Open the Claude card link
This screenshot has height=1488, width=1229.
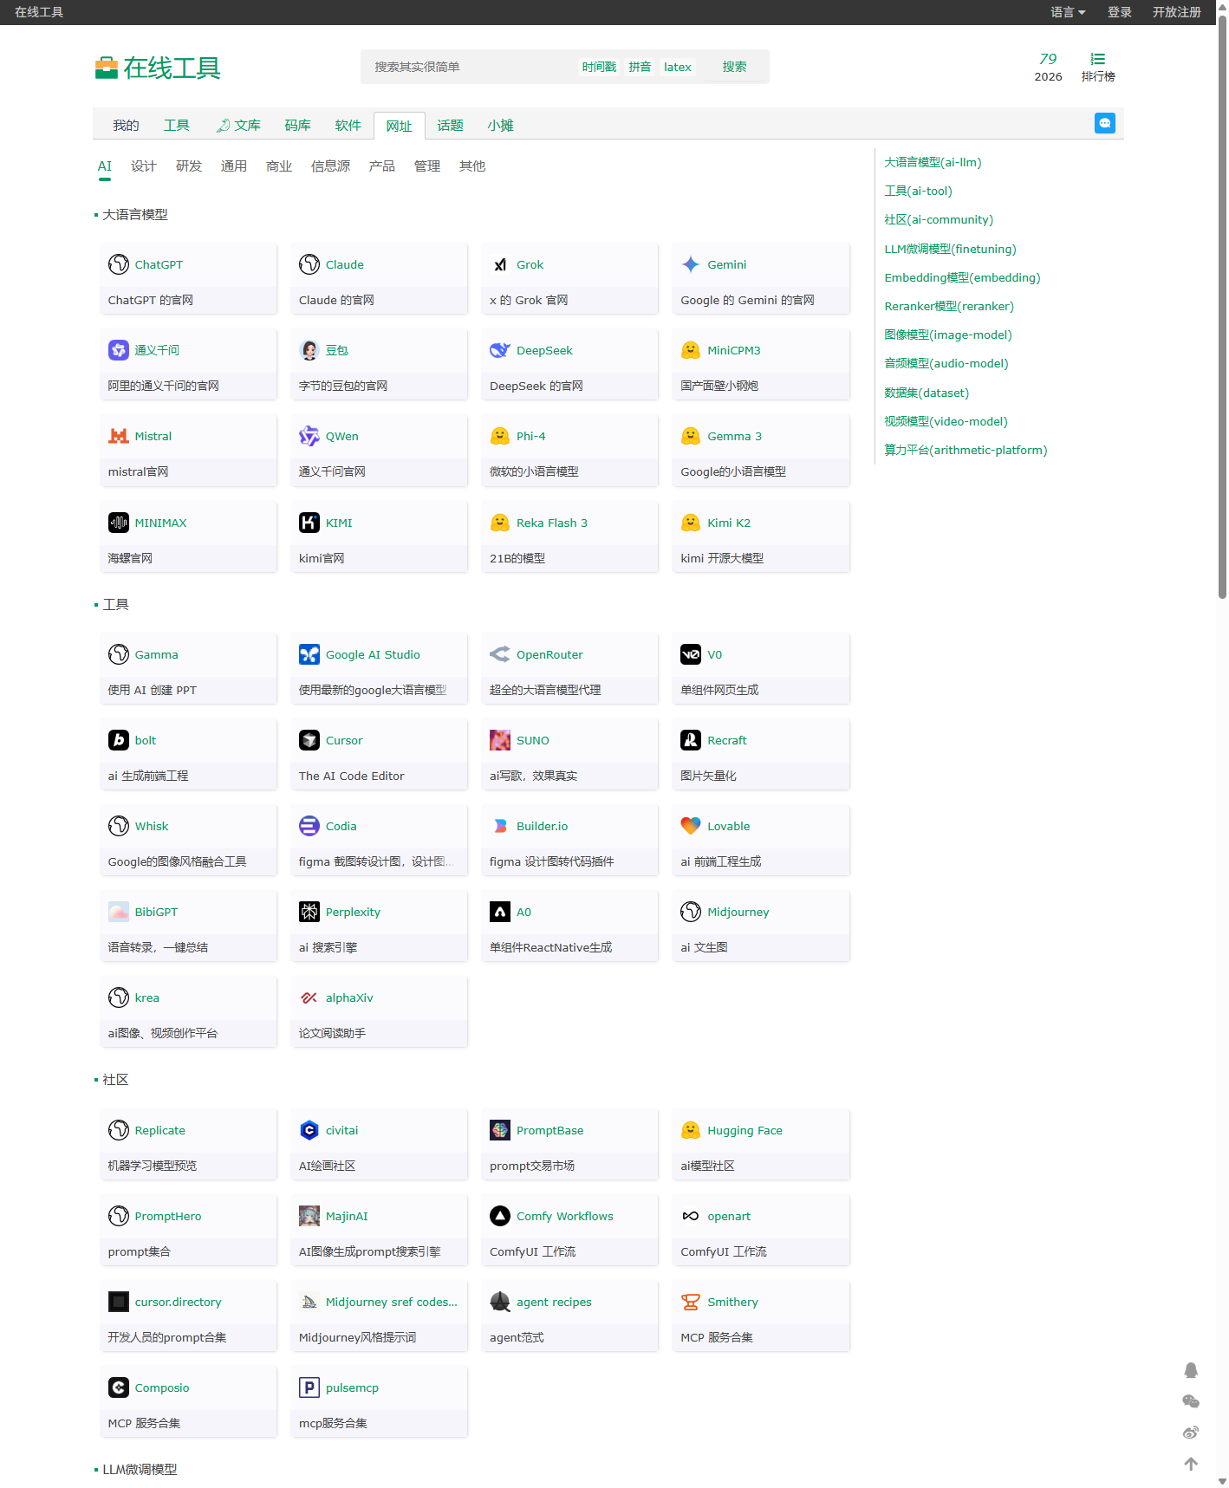(x=345, y=264)
